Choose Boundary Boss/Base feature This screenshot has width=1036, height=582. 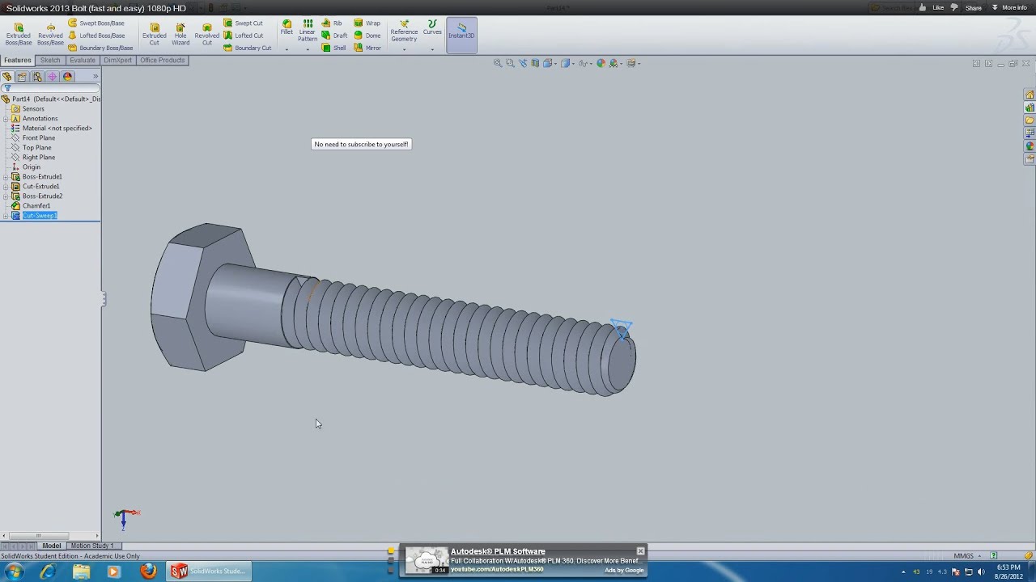(100, 48)
